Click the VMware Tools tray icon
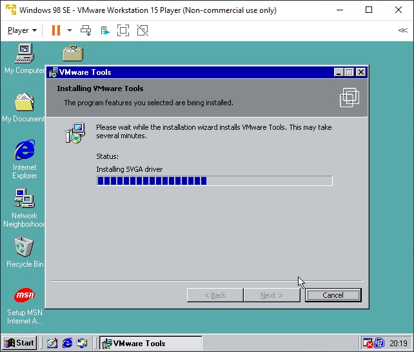Screen dimensions: 414x352 379,343
